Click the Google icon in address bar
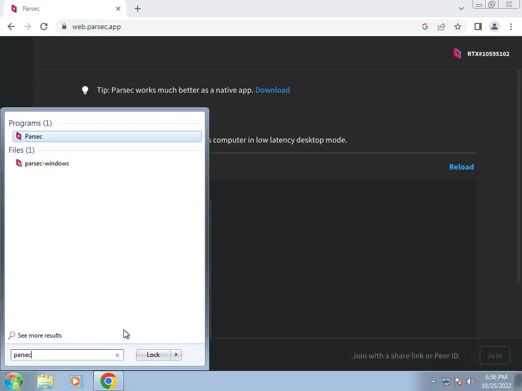This screenshot has width=522, height=391. (425, 26)
